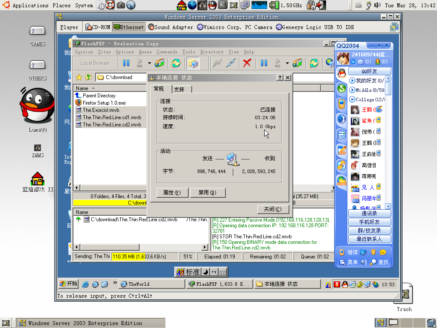The image size is (437, 328).
Task: Open the Sites menu in FlashFXP
Action: pyautogui.click(x=104, y=52)
